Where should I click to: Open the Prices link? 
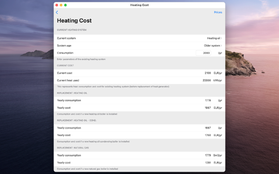(x=218, y=12)
